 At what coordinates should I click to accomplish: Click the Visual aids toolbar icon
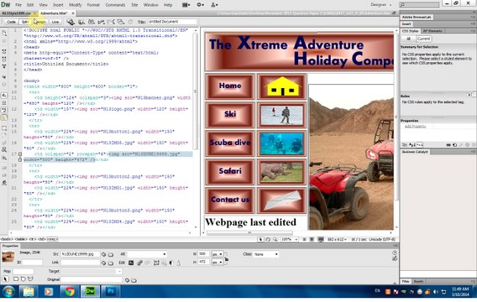(x=121, y=22)
